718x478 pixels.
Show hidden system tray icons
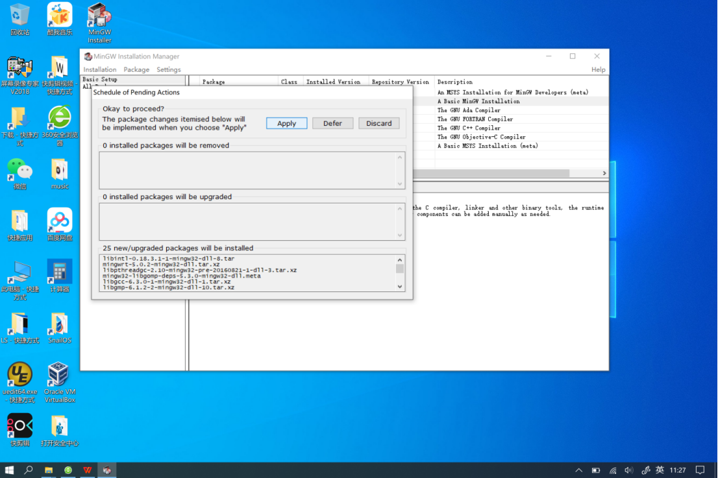click(579, 470)
